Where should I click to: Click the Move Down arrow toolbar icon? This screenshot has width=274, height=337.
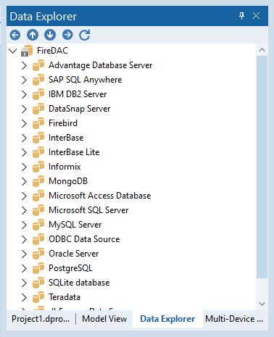click(x=50, y=35)
